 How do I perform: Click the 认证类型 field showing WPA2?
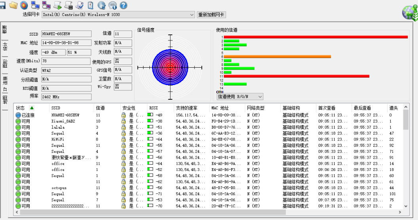[x=66, y=70]
